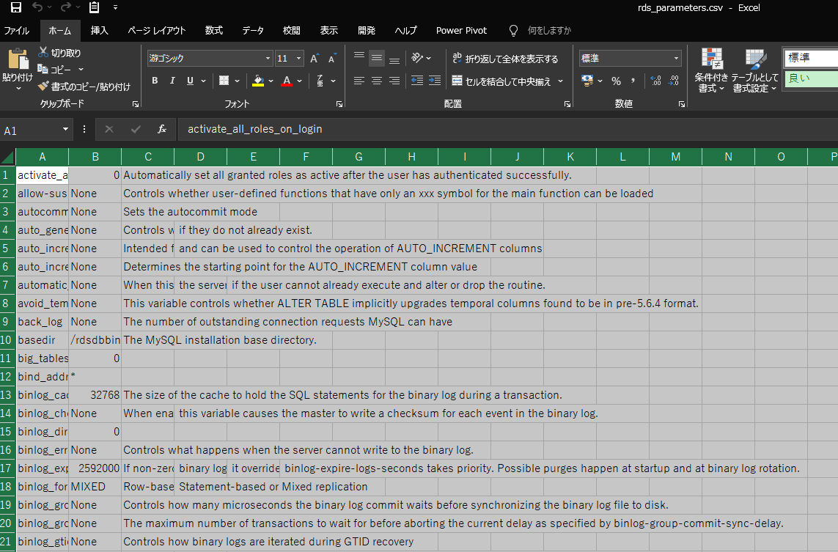Increase font size with large A icon

pyautogui.click(x=315, y=58)
